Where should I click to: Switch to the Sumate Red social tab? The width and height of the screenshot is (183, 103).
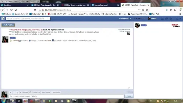105,5
